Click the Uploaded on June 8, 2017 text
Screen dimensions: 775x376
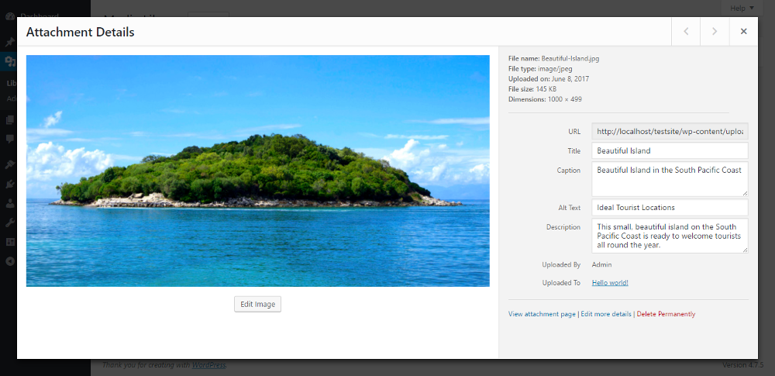[549, 78]
